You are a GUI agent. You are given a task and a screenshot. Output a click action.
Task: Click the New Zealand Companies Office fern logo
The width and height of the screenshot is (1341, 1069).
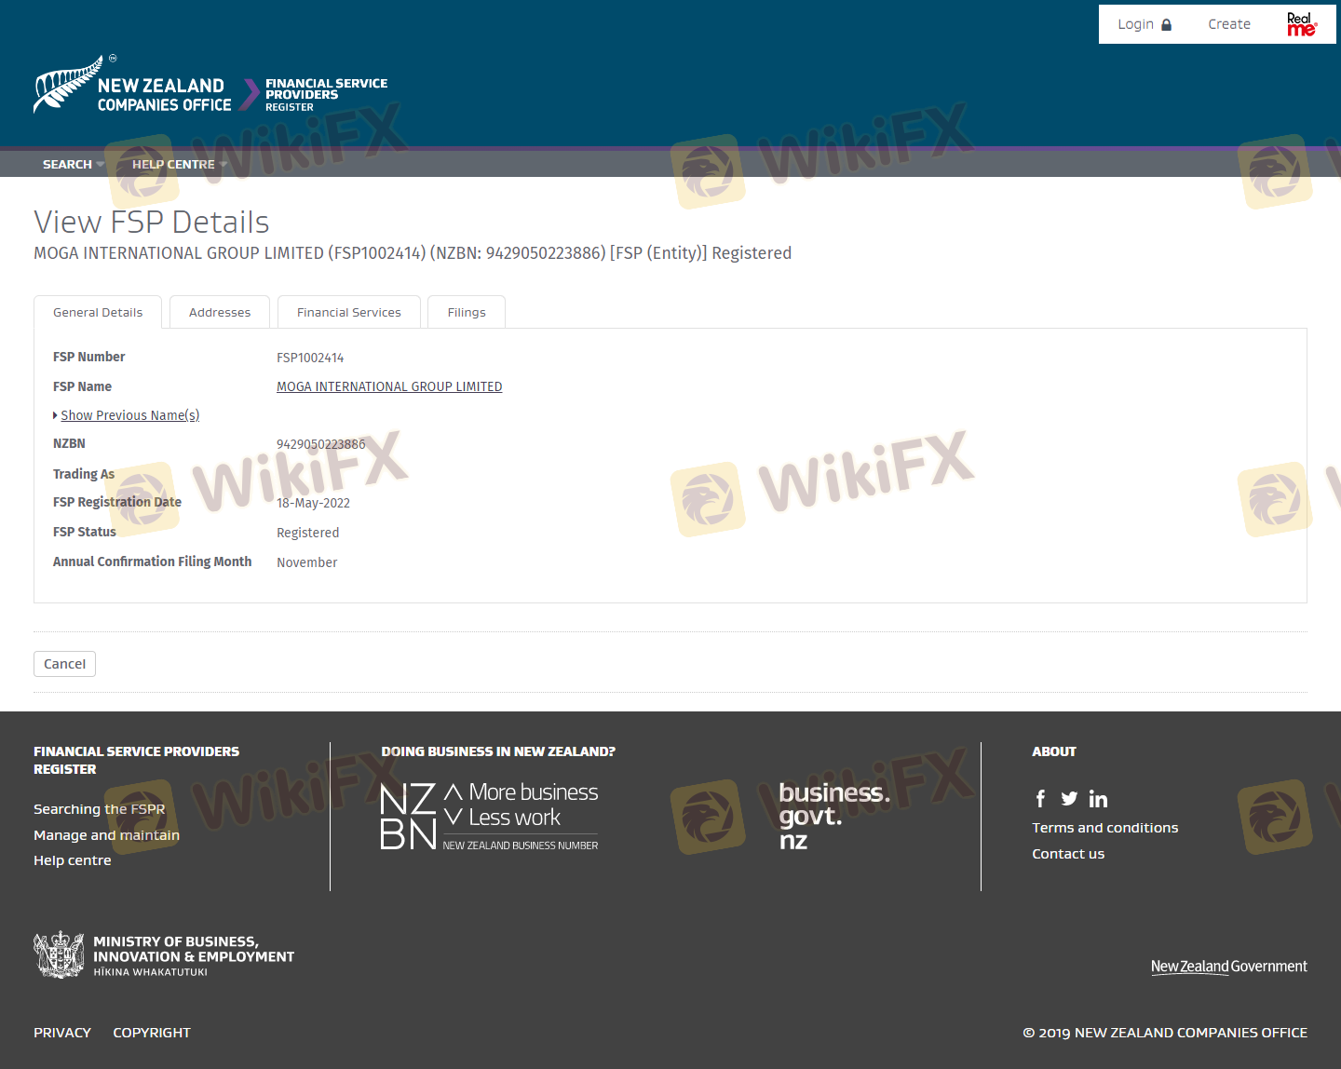tap(68, 86)
